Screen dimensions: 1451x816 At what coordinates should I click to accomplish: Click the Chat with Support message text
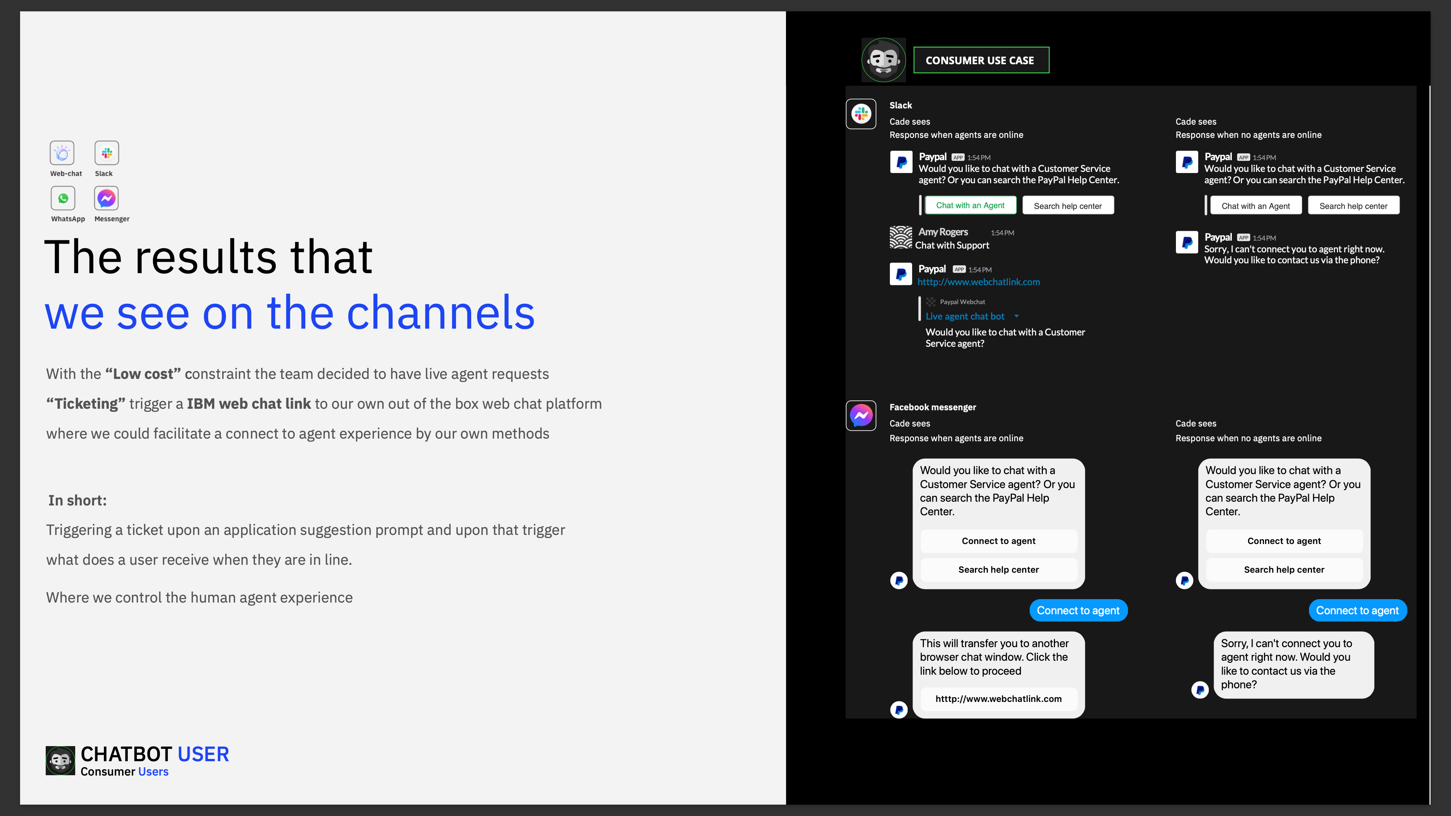[x=952, y=246]
